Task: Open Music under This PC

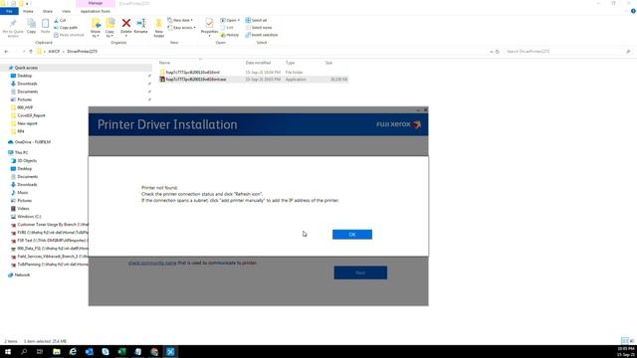Action: [x=23, y=192]
